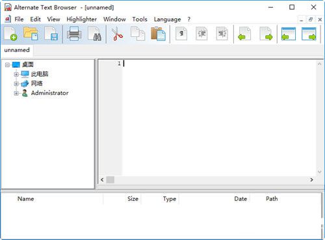Viewport: 325px width, 240px height.
Task: Select Administrator in the folder tree
Action: 49,93
